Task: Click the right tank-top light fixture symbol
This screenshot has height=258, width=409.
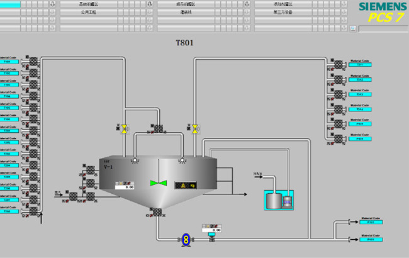Action: click(182, 160)
